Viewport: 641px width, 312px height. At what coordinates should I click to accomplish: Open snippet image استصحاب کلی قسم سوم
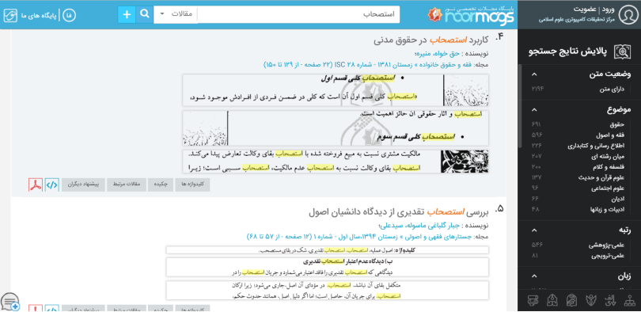(x=336, y=128)
